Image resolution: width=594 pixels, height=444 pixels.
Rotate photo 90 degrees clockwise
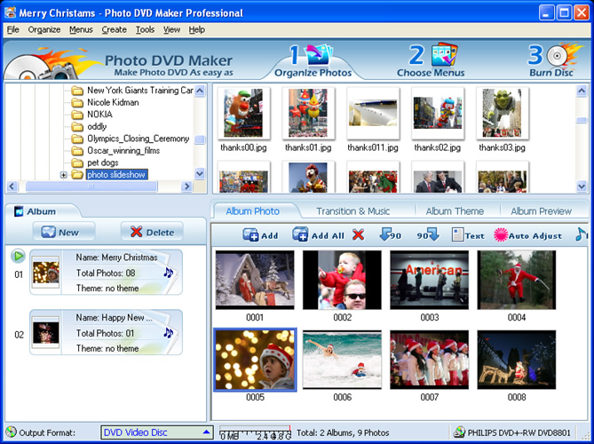click(x=428, y=235)
